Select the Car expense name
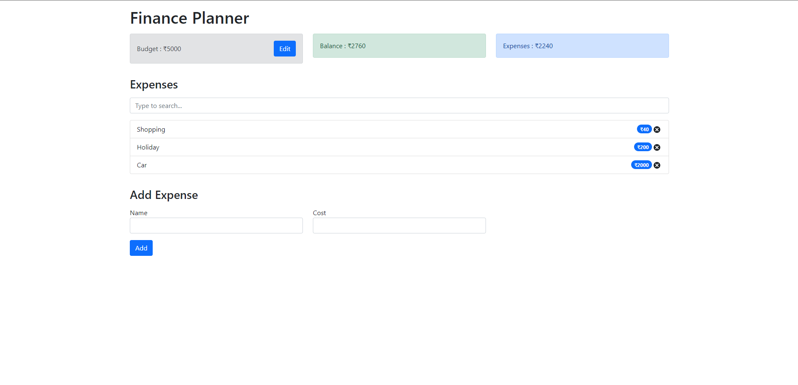Image resolution: width=798 pixels, height=385 pixels. click(142, 165)
